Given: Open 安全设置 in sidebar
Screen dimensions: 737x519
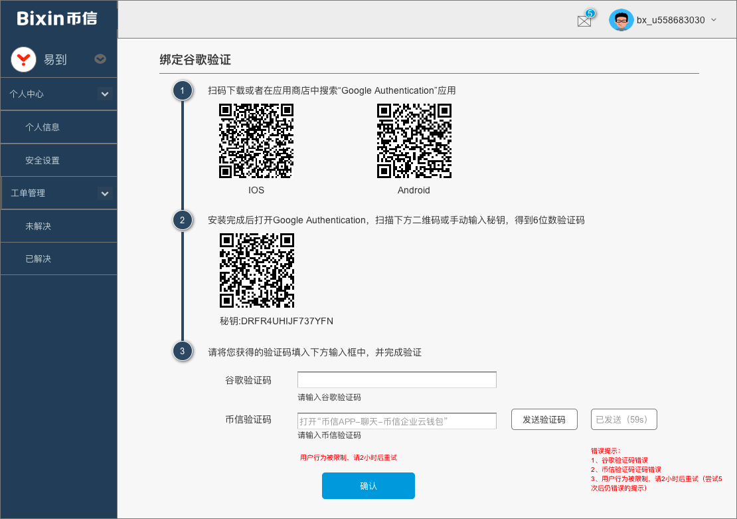Looking at the screenshot, I should pyautogui.click(x=42, y=160).
